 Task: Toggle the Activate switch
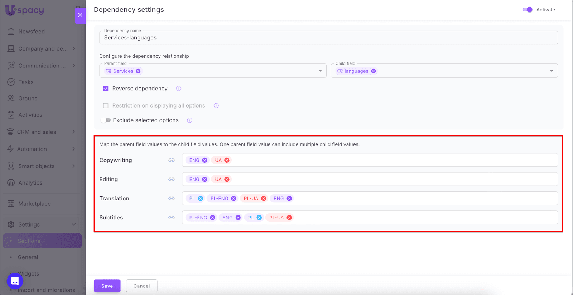tap(527, 10)
